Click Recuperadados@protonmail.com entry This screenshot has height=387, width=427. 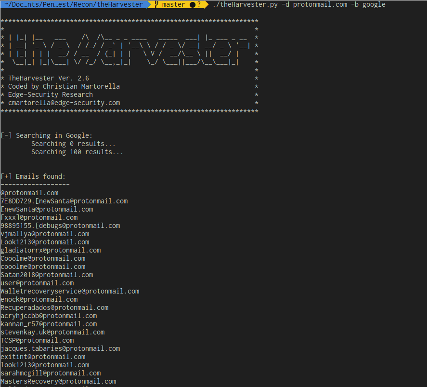pyautogui.click(x=54, y=307)
